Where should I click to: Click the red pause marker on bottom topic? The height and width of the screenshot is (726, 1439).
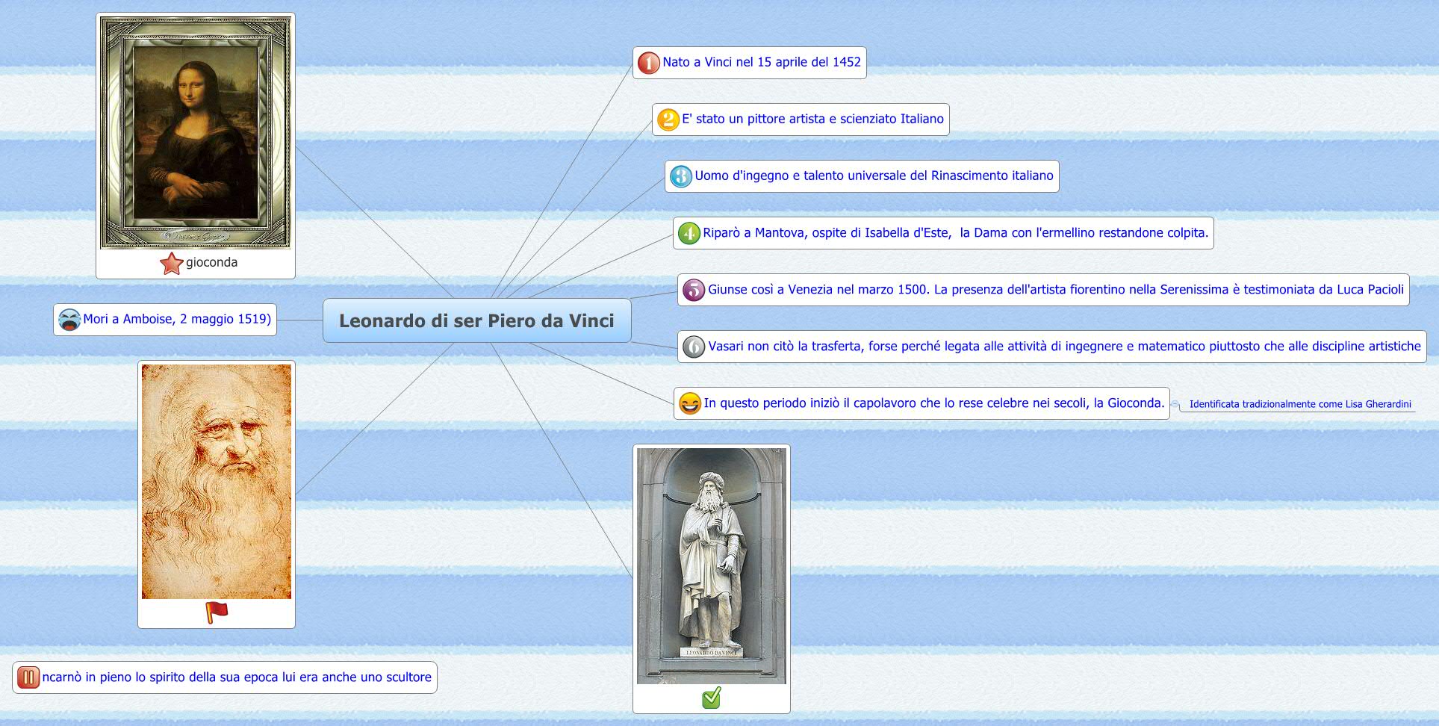click(x=28, y=677)
